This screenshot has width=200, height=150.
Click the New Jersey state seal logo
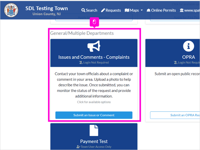tap(11, 10)
